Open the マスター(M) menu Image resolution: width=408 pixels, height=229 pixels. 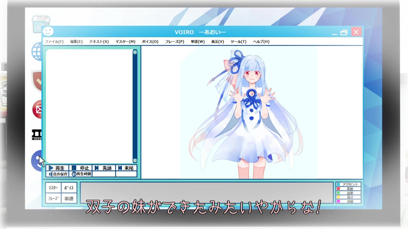pos(125,42)
